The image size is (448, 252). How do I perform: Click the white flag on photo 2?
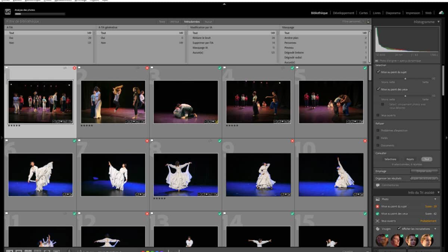80,68
